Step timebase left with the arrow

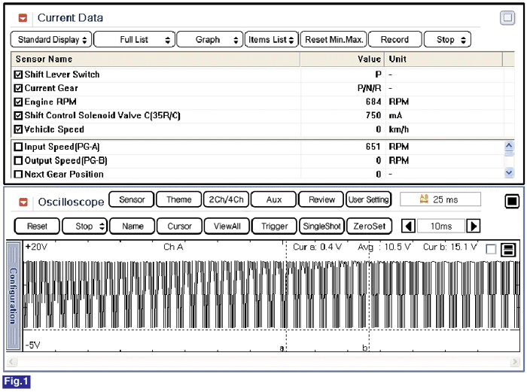(x=408, y=226)
